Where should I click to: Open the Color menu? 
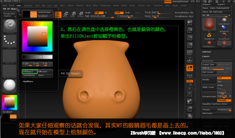(x=19, y=5)
